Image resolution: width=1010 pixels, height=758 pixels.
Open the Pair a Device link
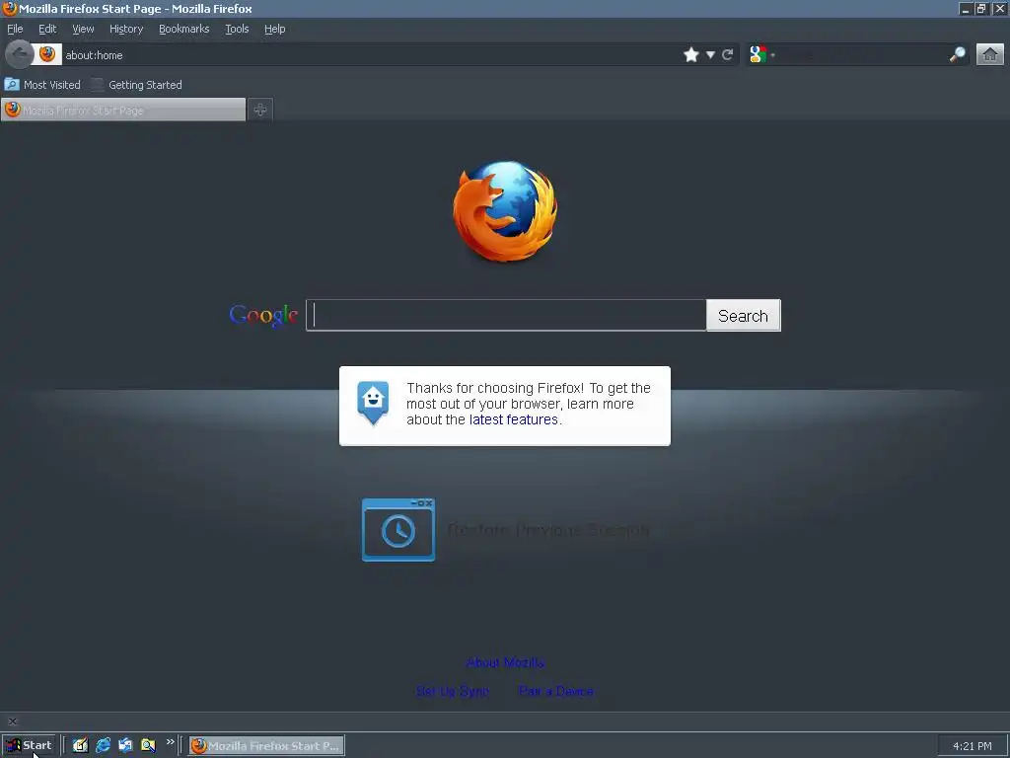556,691
